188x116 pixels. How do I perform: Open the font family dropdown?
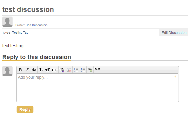click(41, 70)
